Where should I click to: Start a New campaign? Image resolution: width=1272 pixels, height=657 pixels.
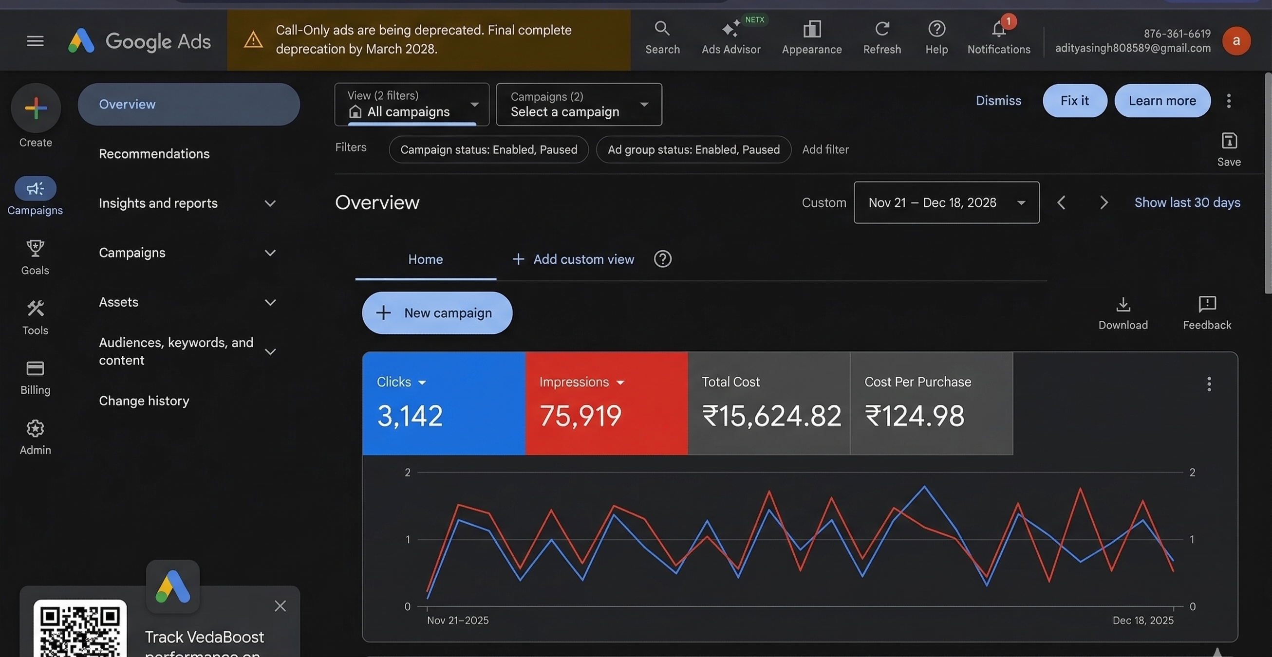point(436,312)
